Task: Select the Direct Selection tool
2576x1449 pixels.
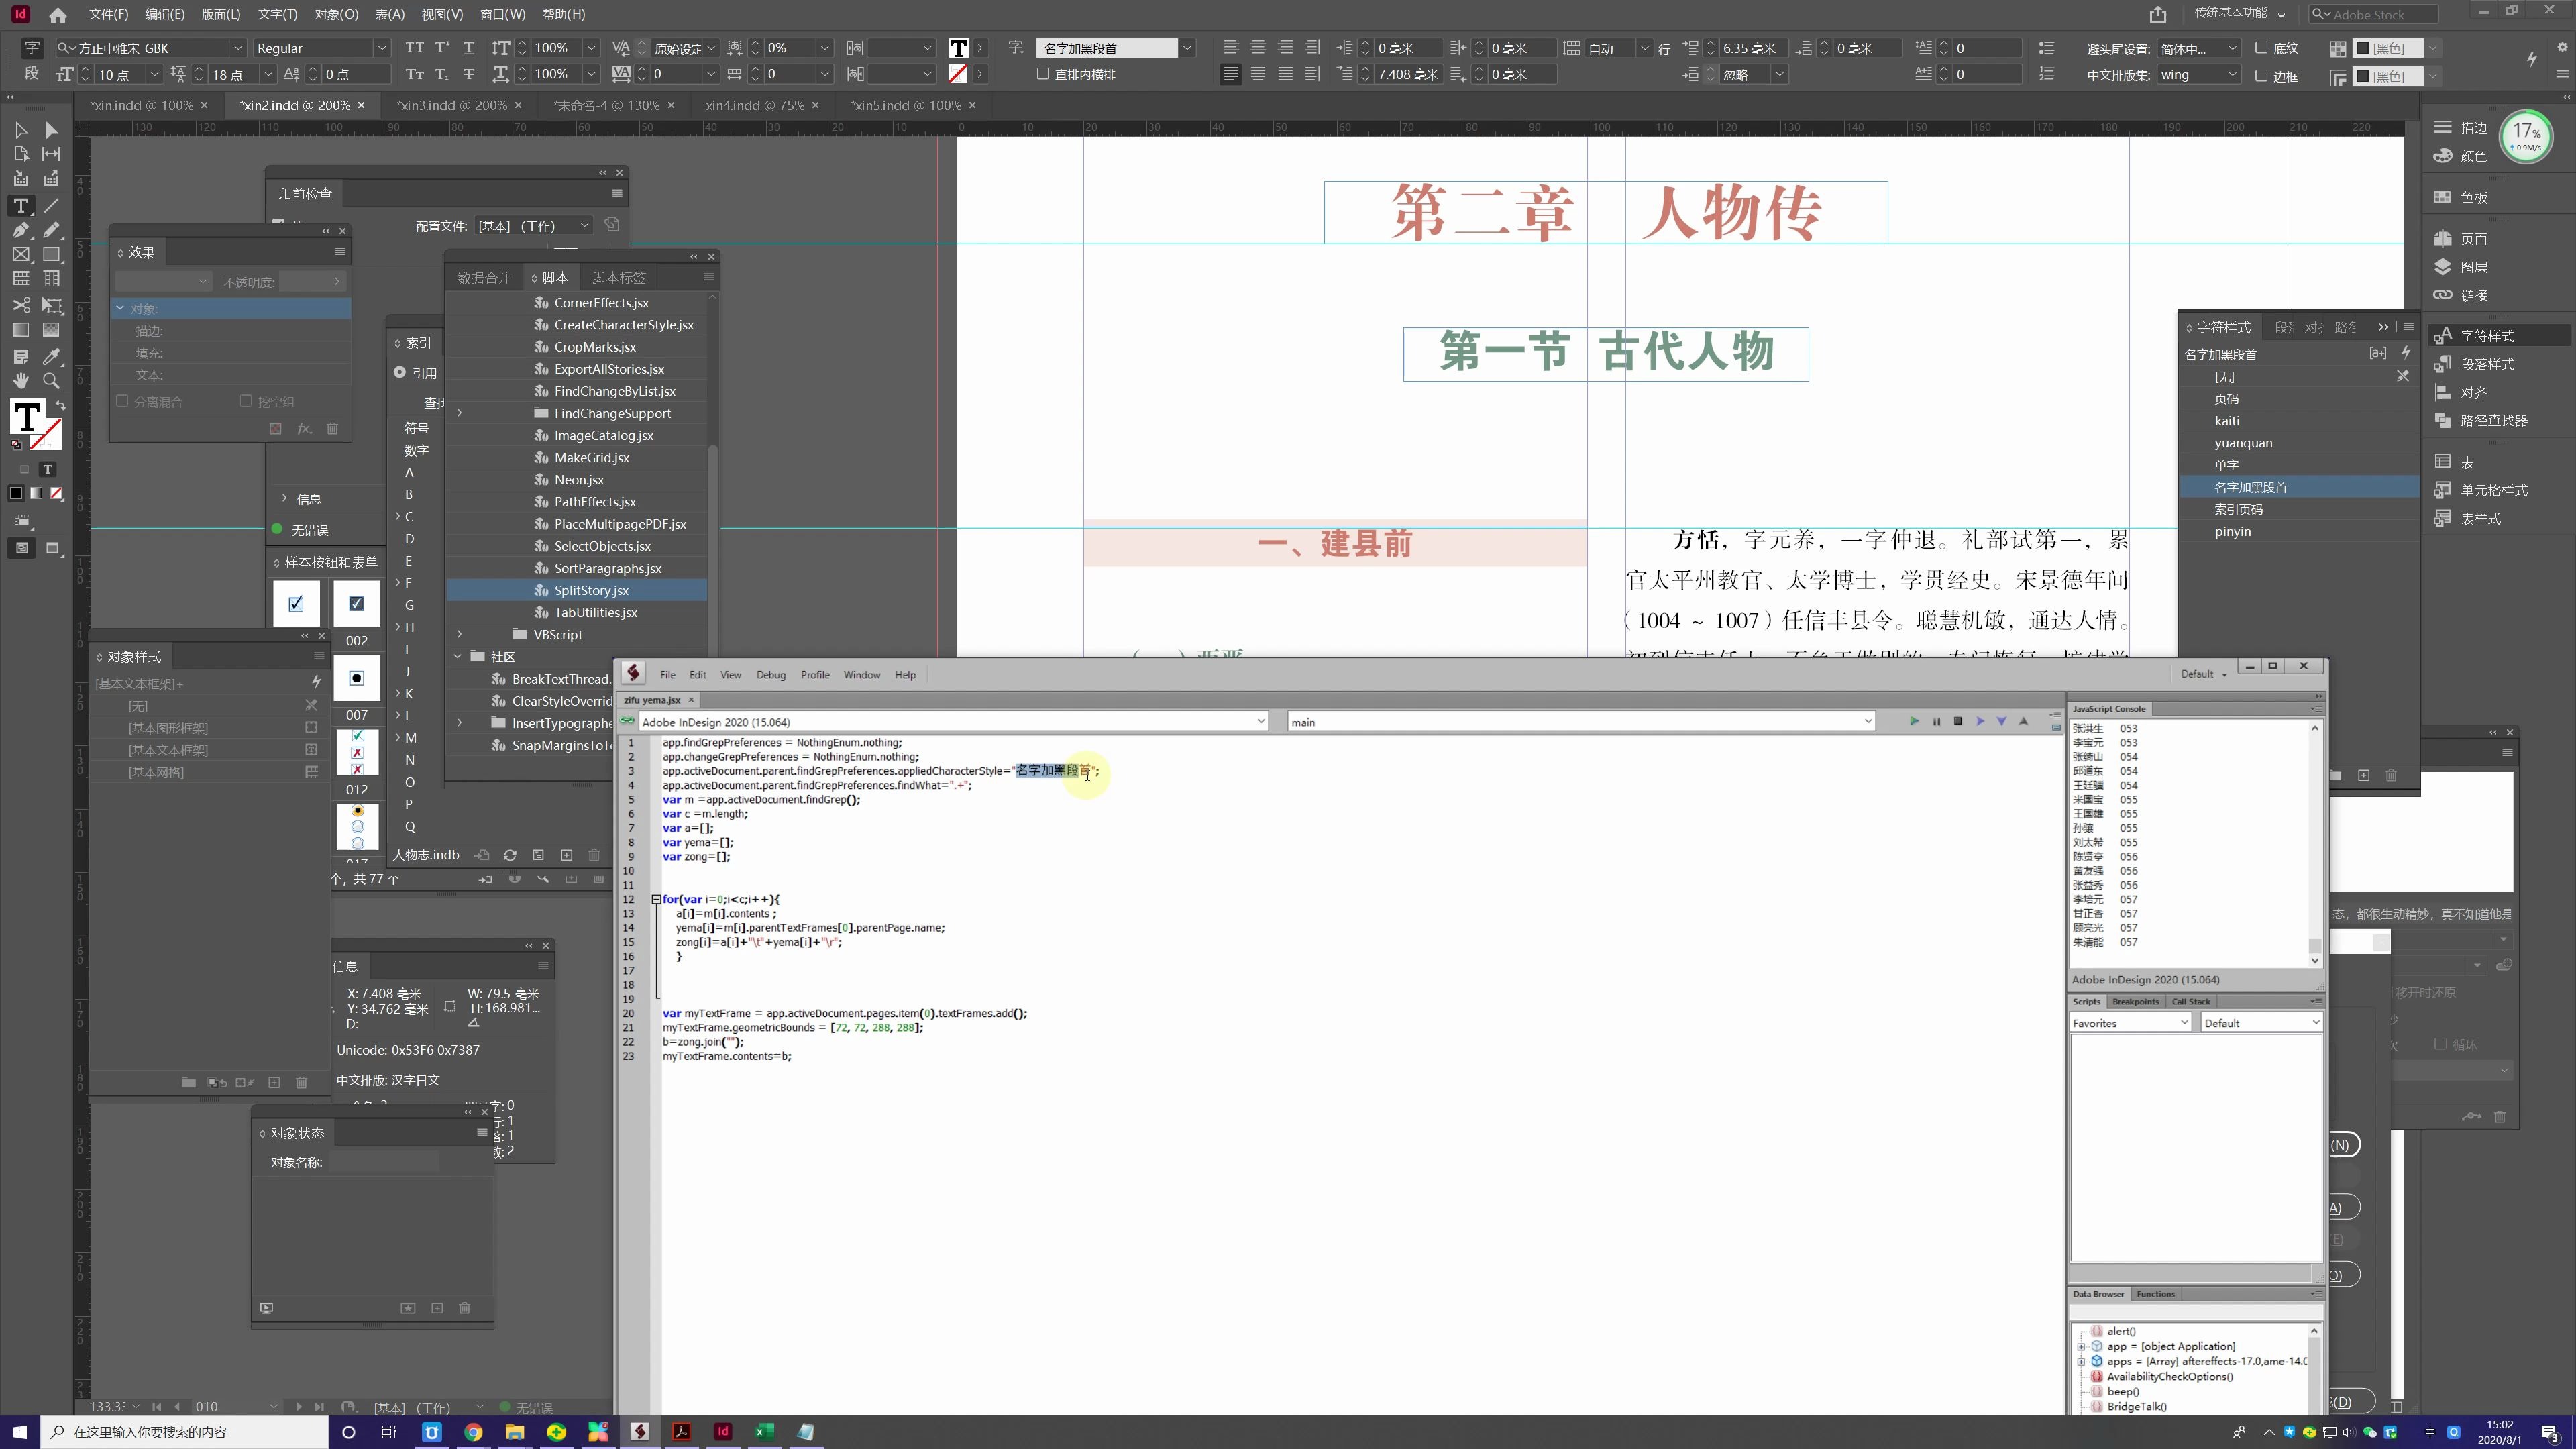Action: (52, 130)
